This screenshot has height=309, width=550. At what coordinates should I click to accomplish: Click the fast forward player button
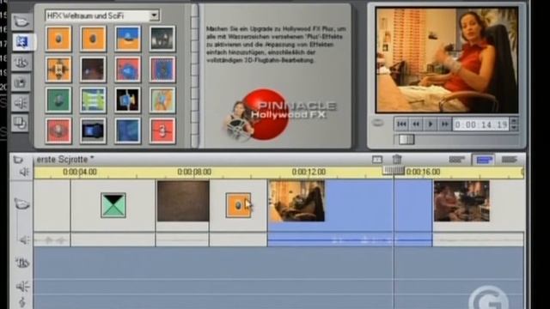[x=445, y=124]
